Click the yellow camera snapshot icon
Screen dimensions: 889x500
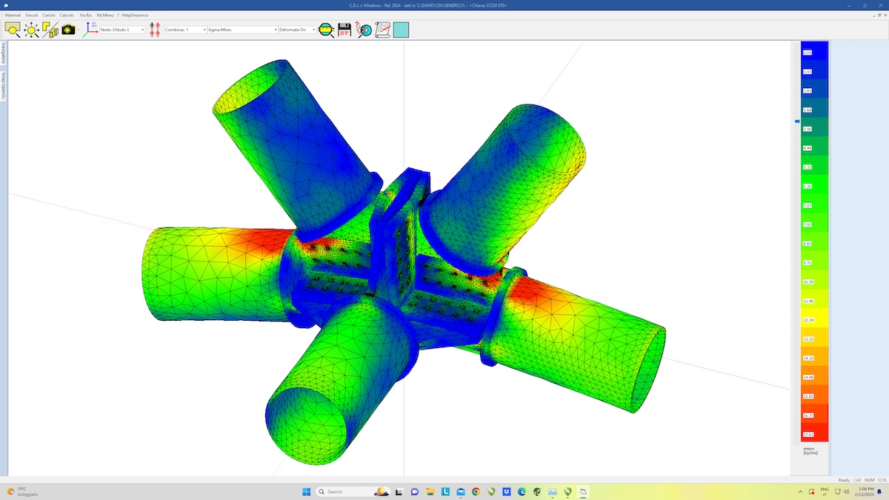pyautogui.click(x=68, y=30)
